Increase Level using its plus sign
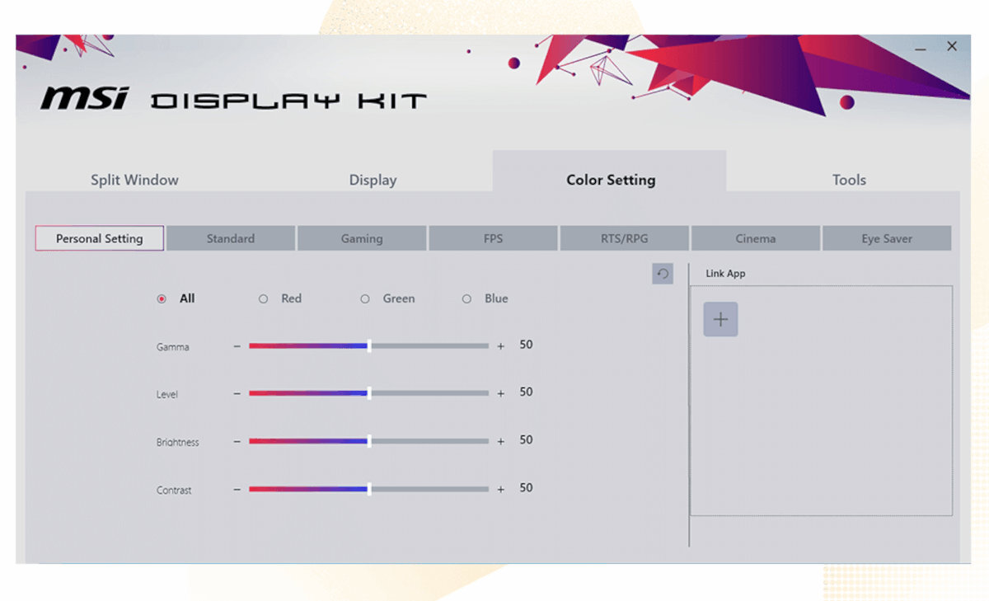Image resolution: width=989 pixels, height=601 pixels. 500,394
